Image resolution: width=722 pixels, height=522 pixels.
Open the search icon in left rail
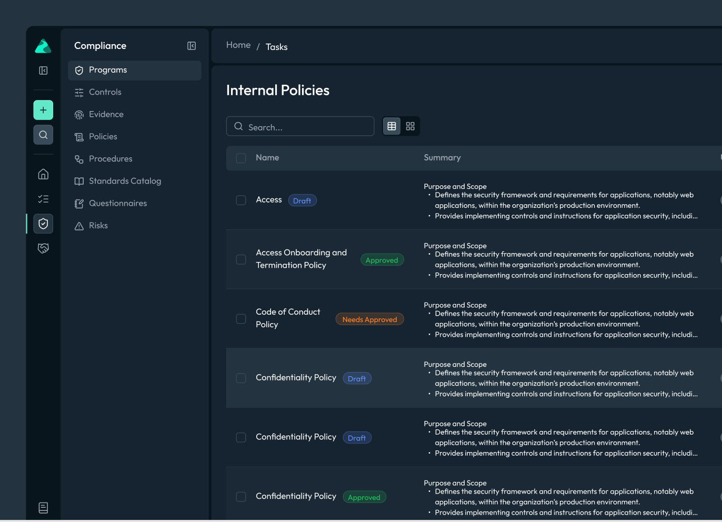pyautogui.click(x=43, y=135)
